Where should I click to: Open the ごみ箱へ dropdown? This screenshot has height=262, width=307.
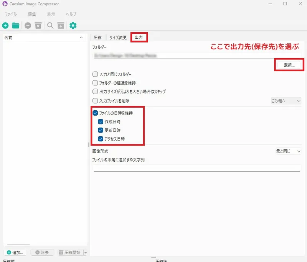point(286,101)
